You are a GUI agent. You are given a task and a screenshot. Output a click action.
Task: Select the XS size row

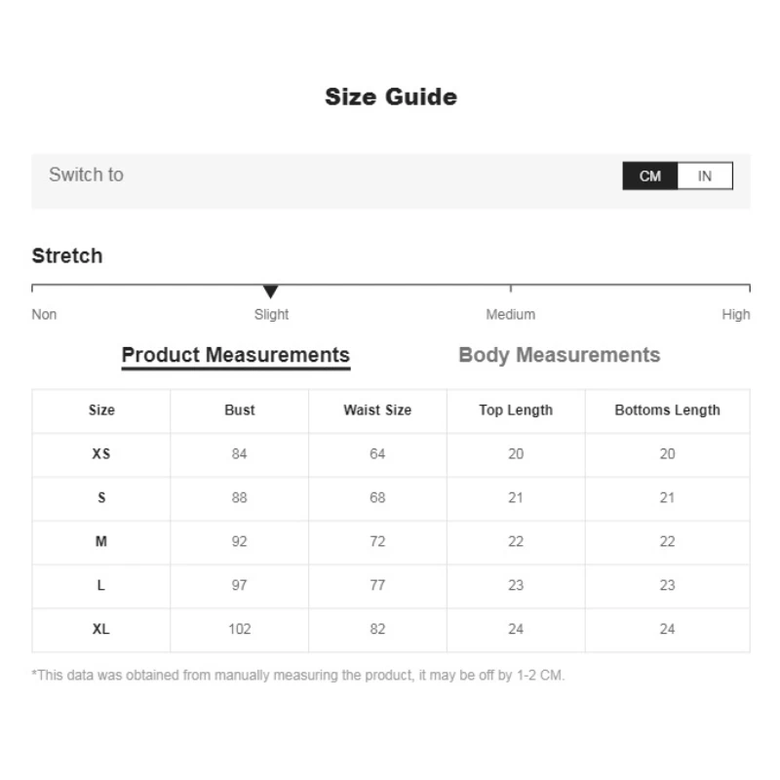(100, 454)
